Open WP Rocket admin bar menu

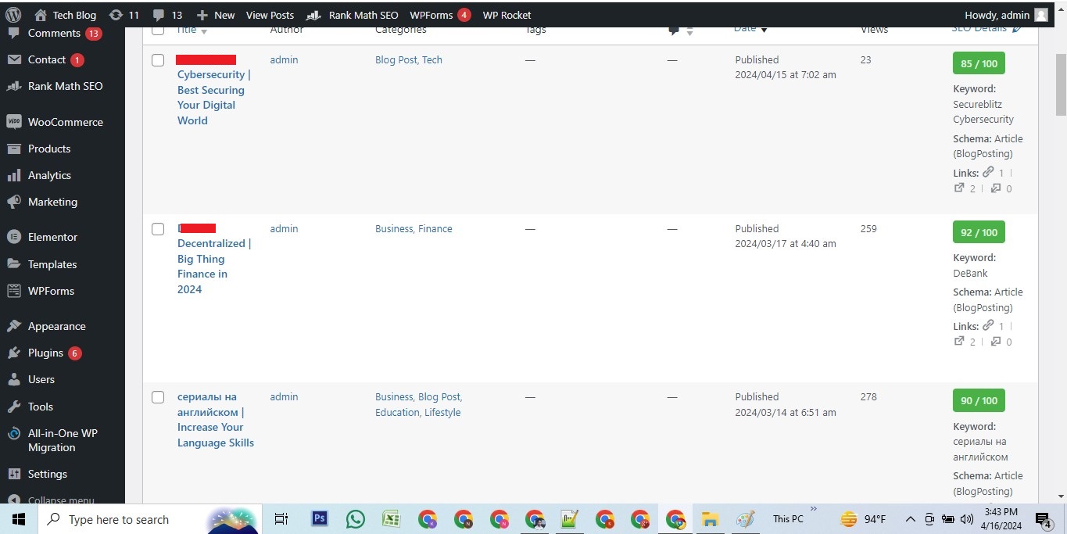507,15
